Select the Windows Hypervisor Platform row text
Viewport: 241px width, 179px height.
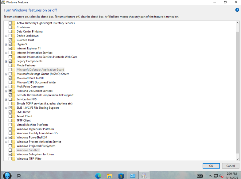pos(35,129)
